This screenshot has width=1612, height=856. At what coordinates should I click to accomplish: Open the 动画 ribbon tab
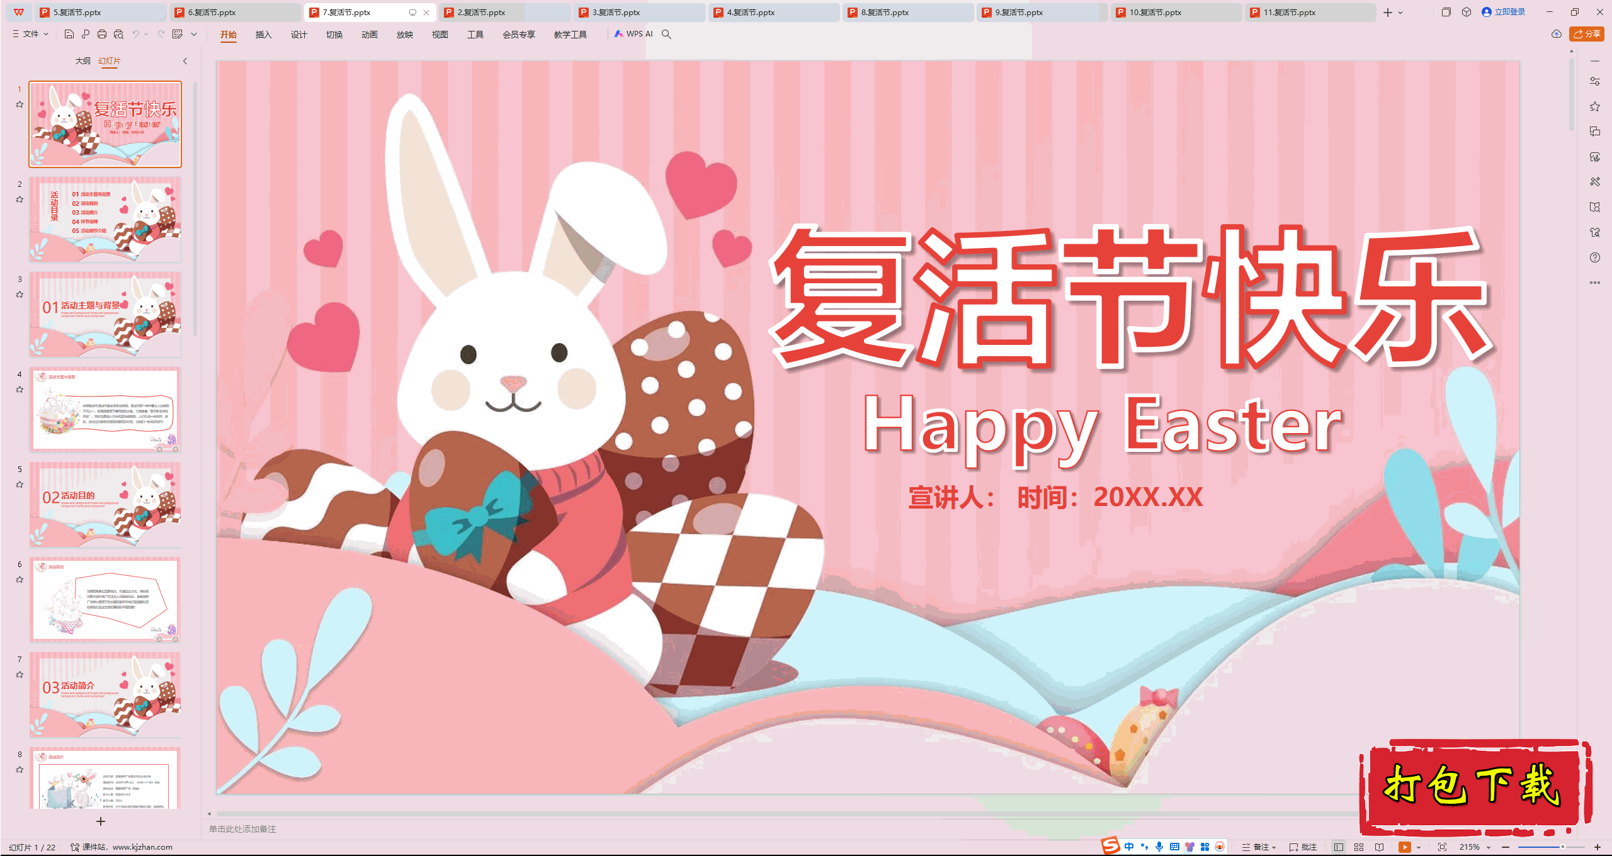(369, 35)
